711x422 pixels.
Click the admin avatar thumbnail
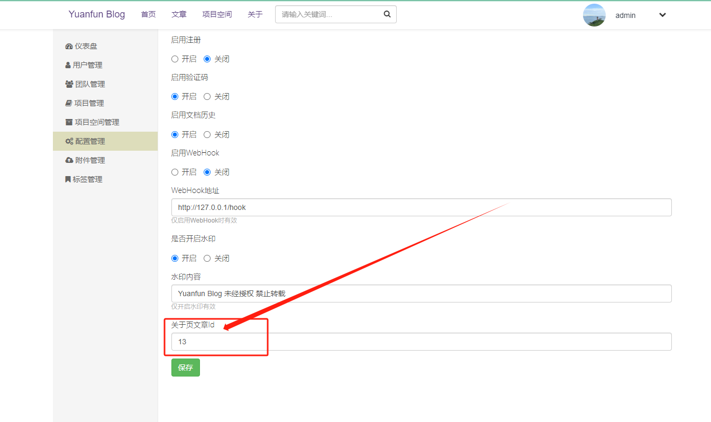[x=594, y=15]
